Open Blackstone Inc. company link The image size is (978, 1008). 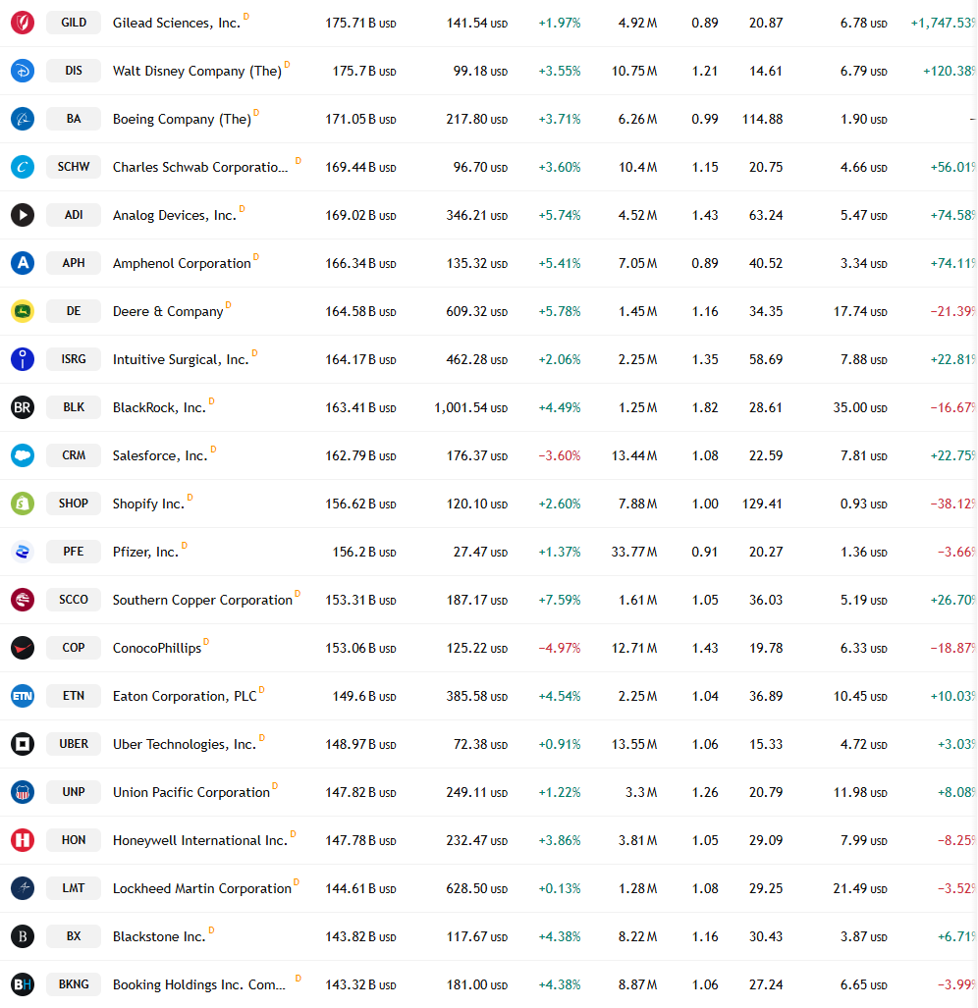pos(159,936)
